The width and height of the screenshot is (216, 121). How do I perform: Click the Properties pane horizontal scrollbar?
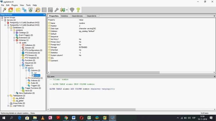tap(105, 72)
